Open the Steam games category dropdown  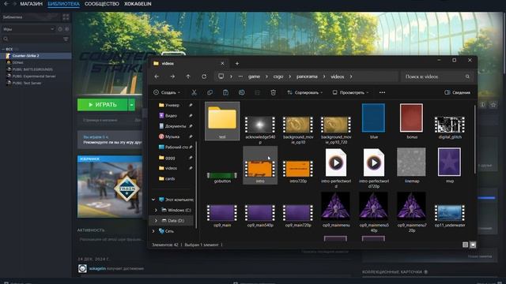click(x=28, y=29)
